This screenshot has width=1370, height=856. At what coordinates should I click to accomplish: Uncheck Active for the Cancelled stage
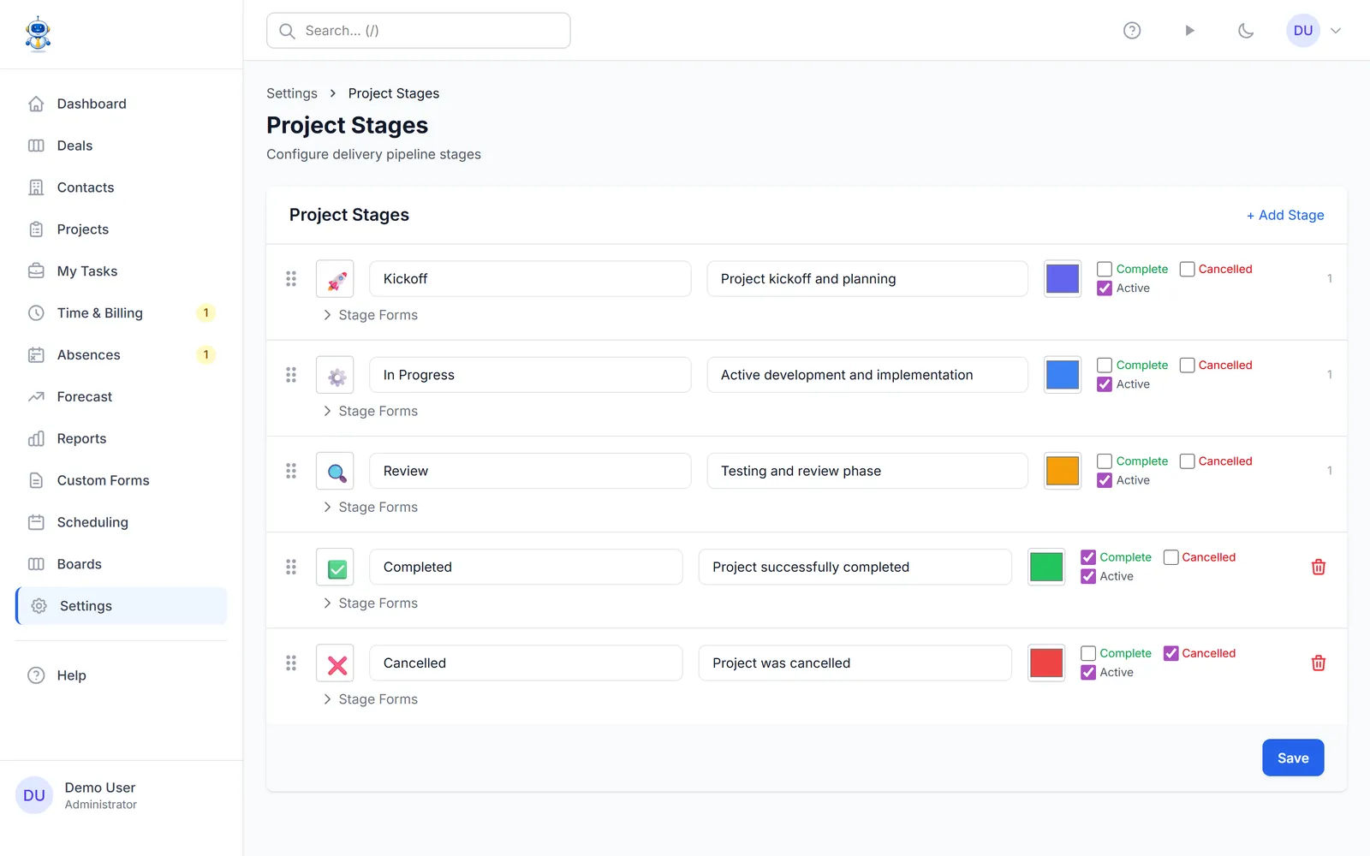pyautogui.click(x=1088, y=673)
